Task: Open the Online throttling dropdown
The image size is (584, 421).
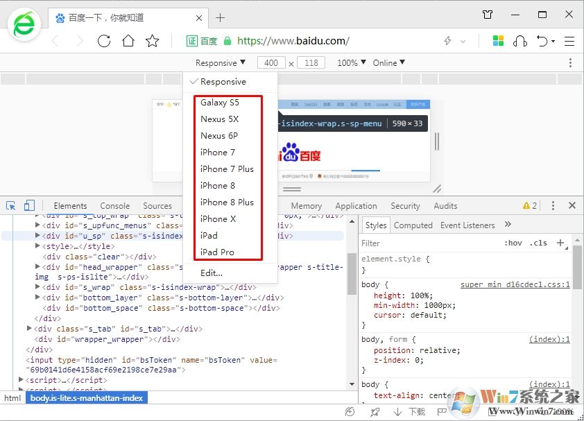Action: 388,62
